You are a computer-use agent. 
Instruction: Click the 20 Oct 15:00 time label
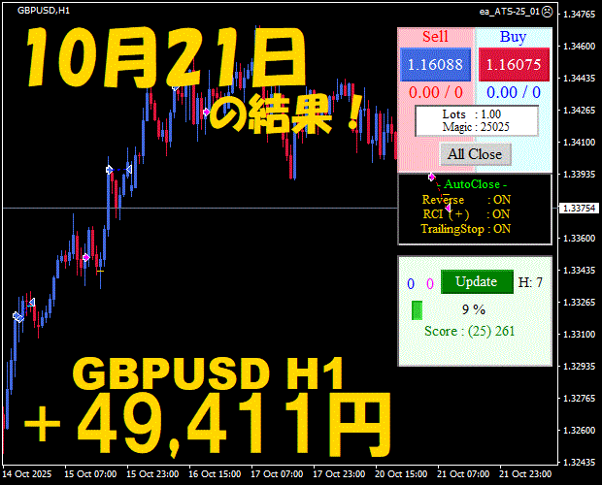tap(401, 474)
